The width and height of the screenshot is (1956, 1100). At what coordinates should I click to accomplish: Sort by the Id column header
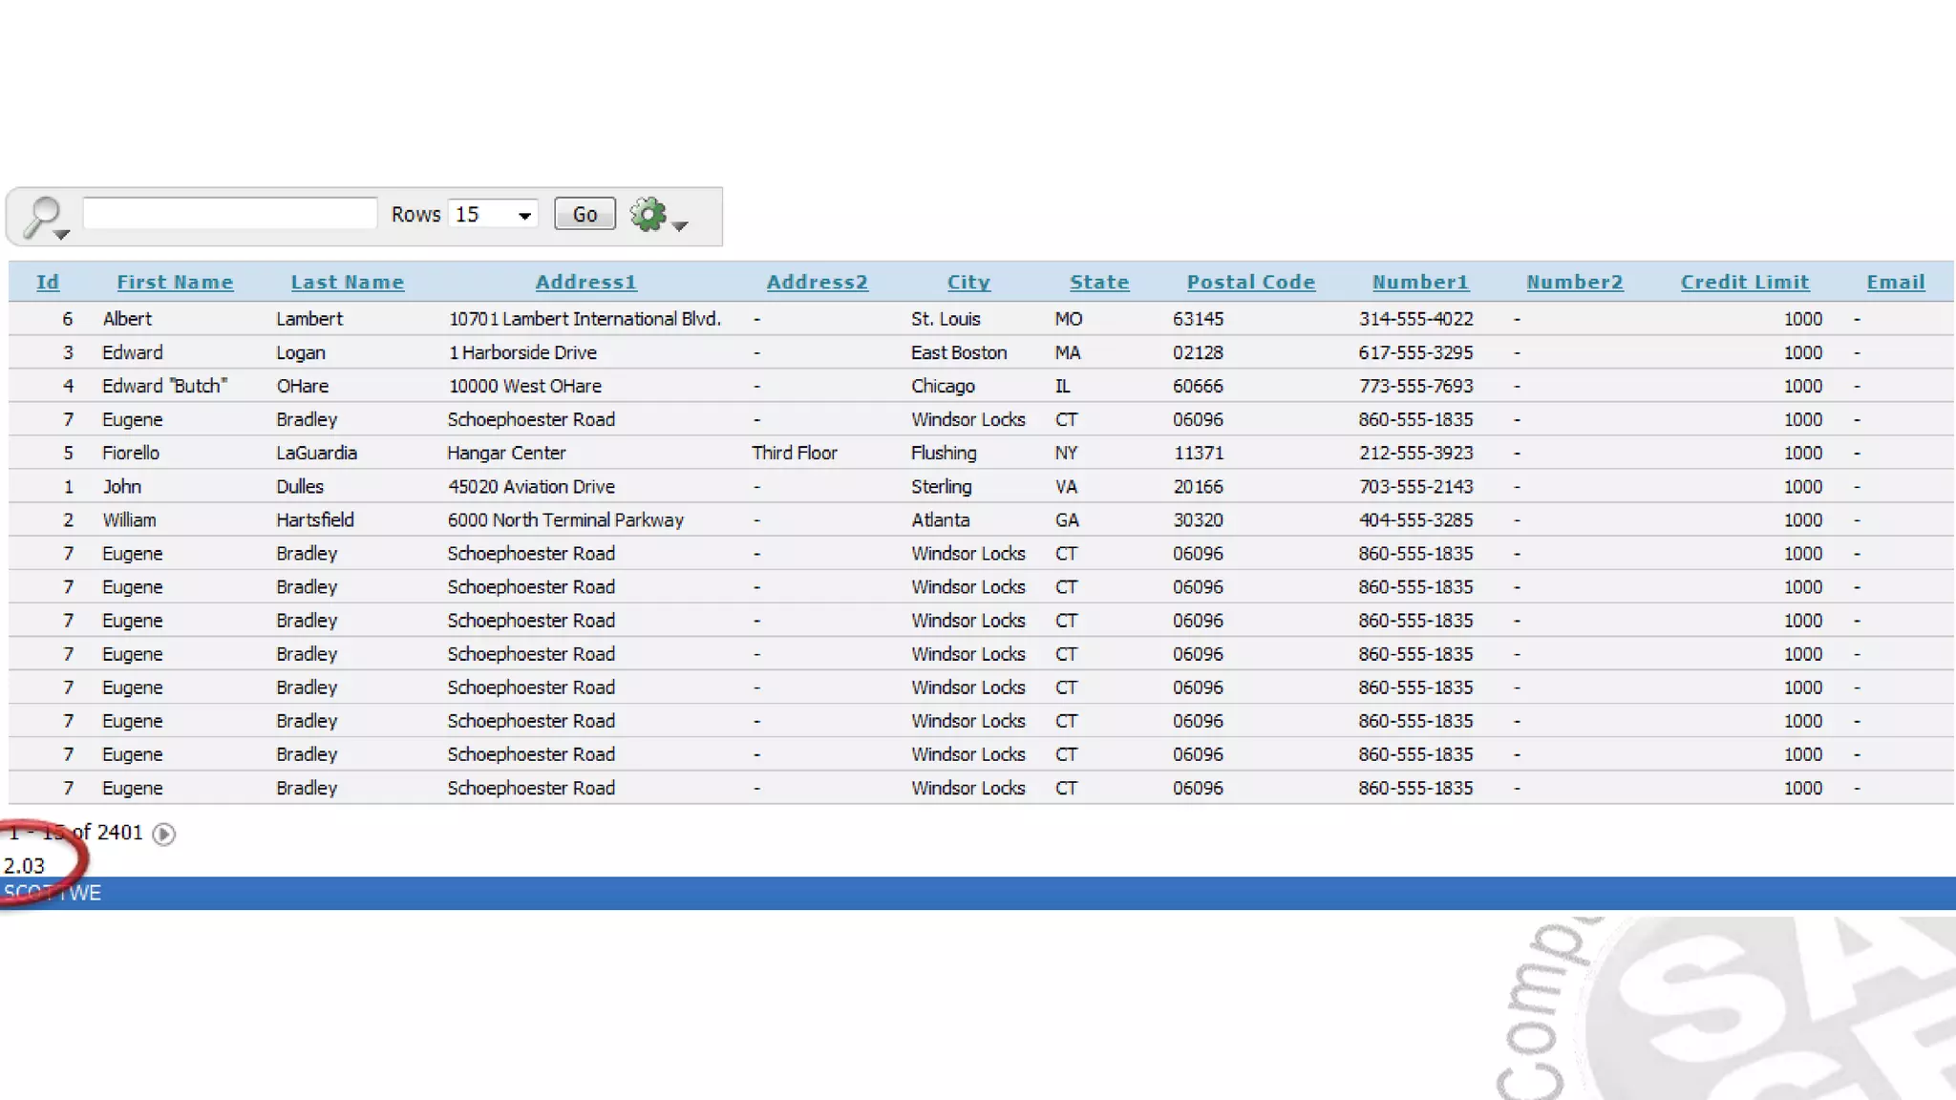tap(48, 282)
